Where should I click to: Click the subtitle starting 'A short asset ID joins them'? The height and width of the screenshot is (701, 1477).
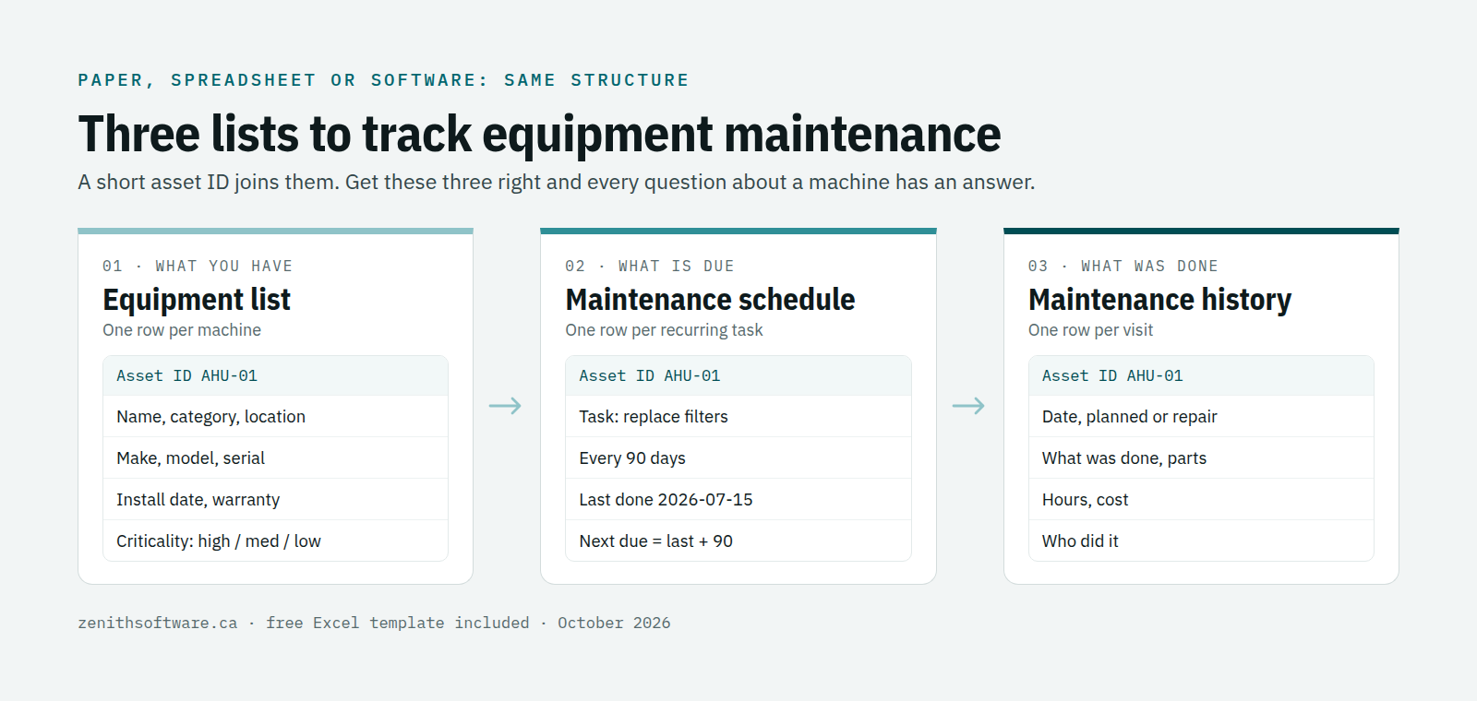point(557,183)
